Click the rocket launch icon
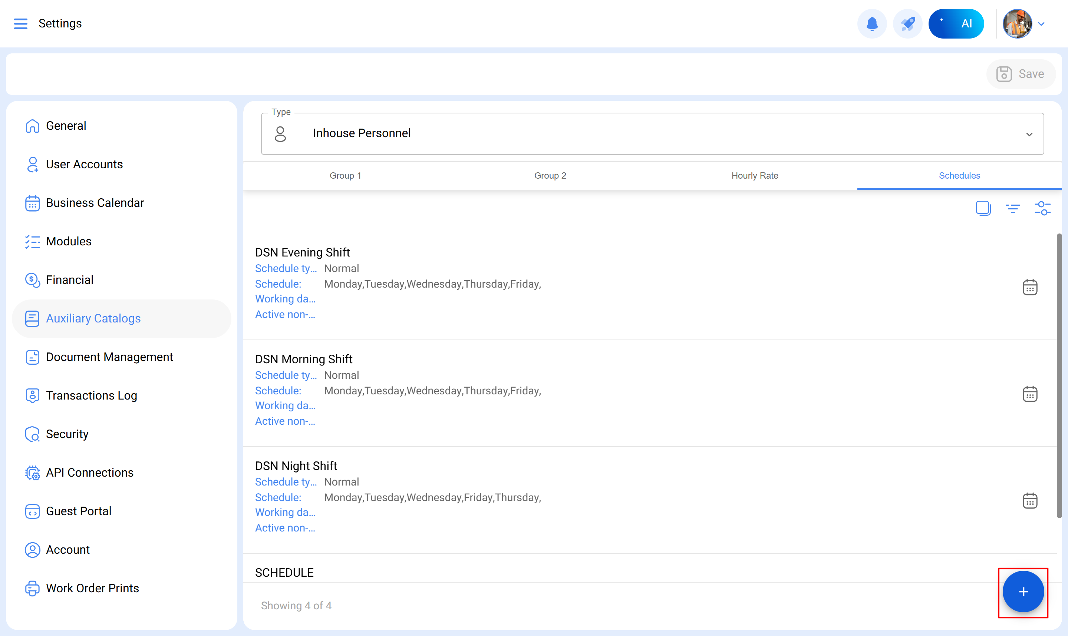 [907, 24]
